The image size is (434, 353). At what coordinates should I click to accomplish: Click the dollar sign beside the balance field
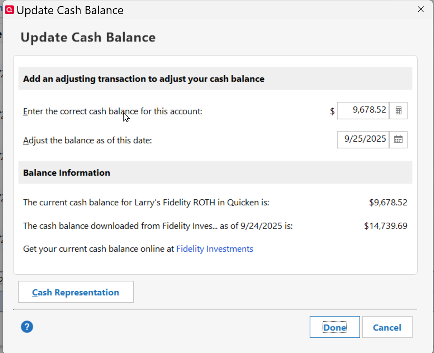click(332, 111)
